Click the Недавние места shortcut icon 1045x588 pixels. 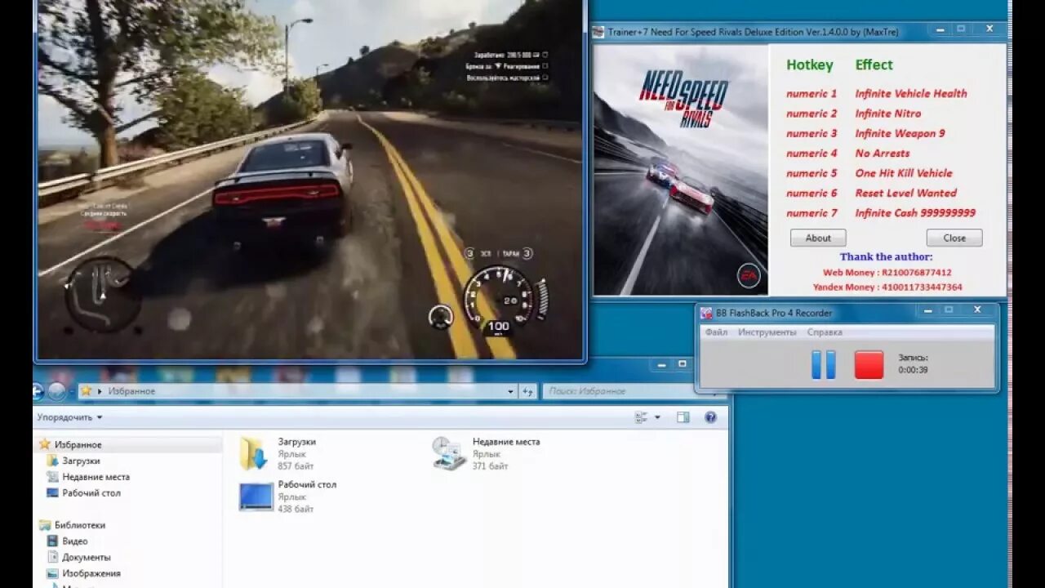pyautogui.click(x=448, y=453)
